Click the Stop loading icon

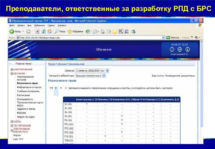pos(37,31)
